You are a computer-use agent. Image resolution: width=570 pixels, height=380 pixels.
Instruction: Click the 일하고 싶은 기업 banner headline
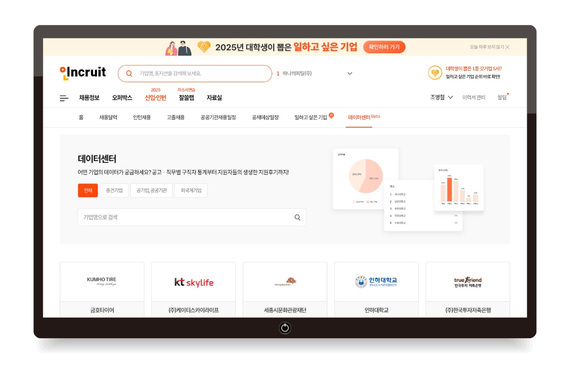click(x=325, y=47)
